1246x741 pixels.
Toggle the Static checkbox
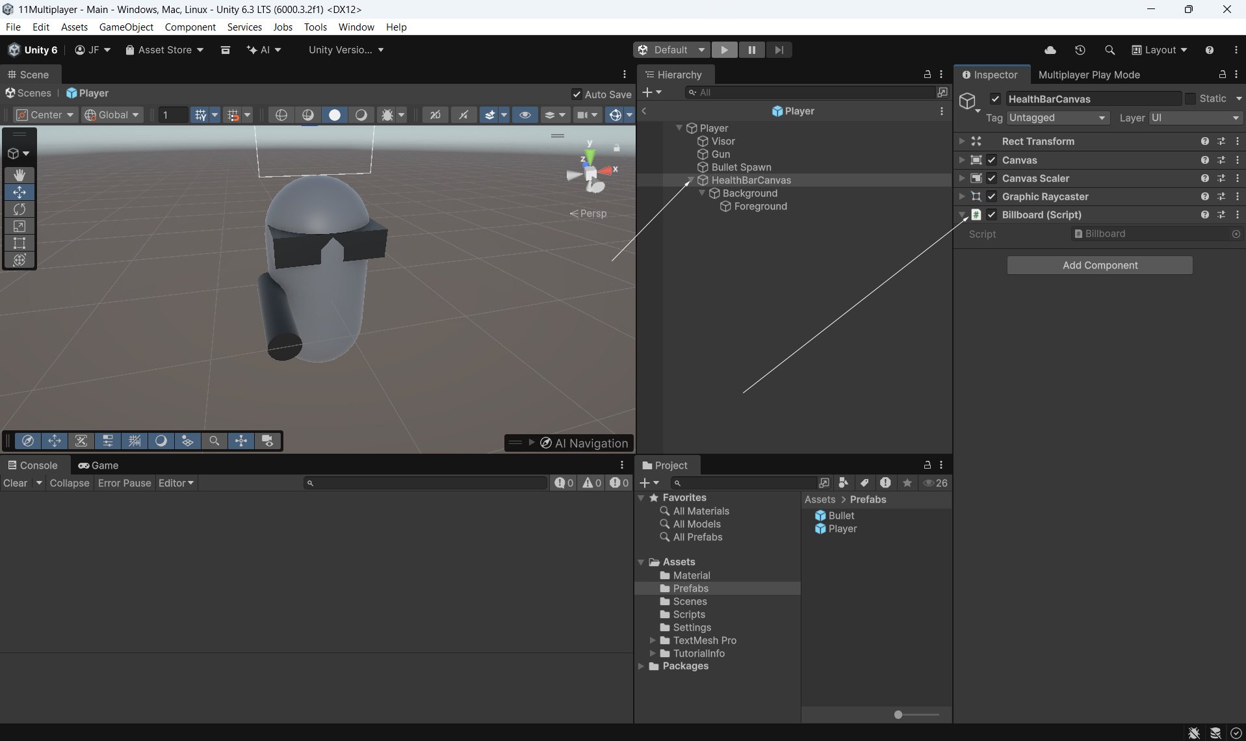tap(1190, 99)
